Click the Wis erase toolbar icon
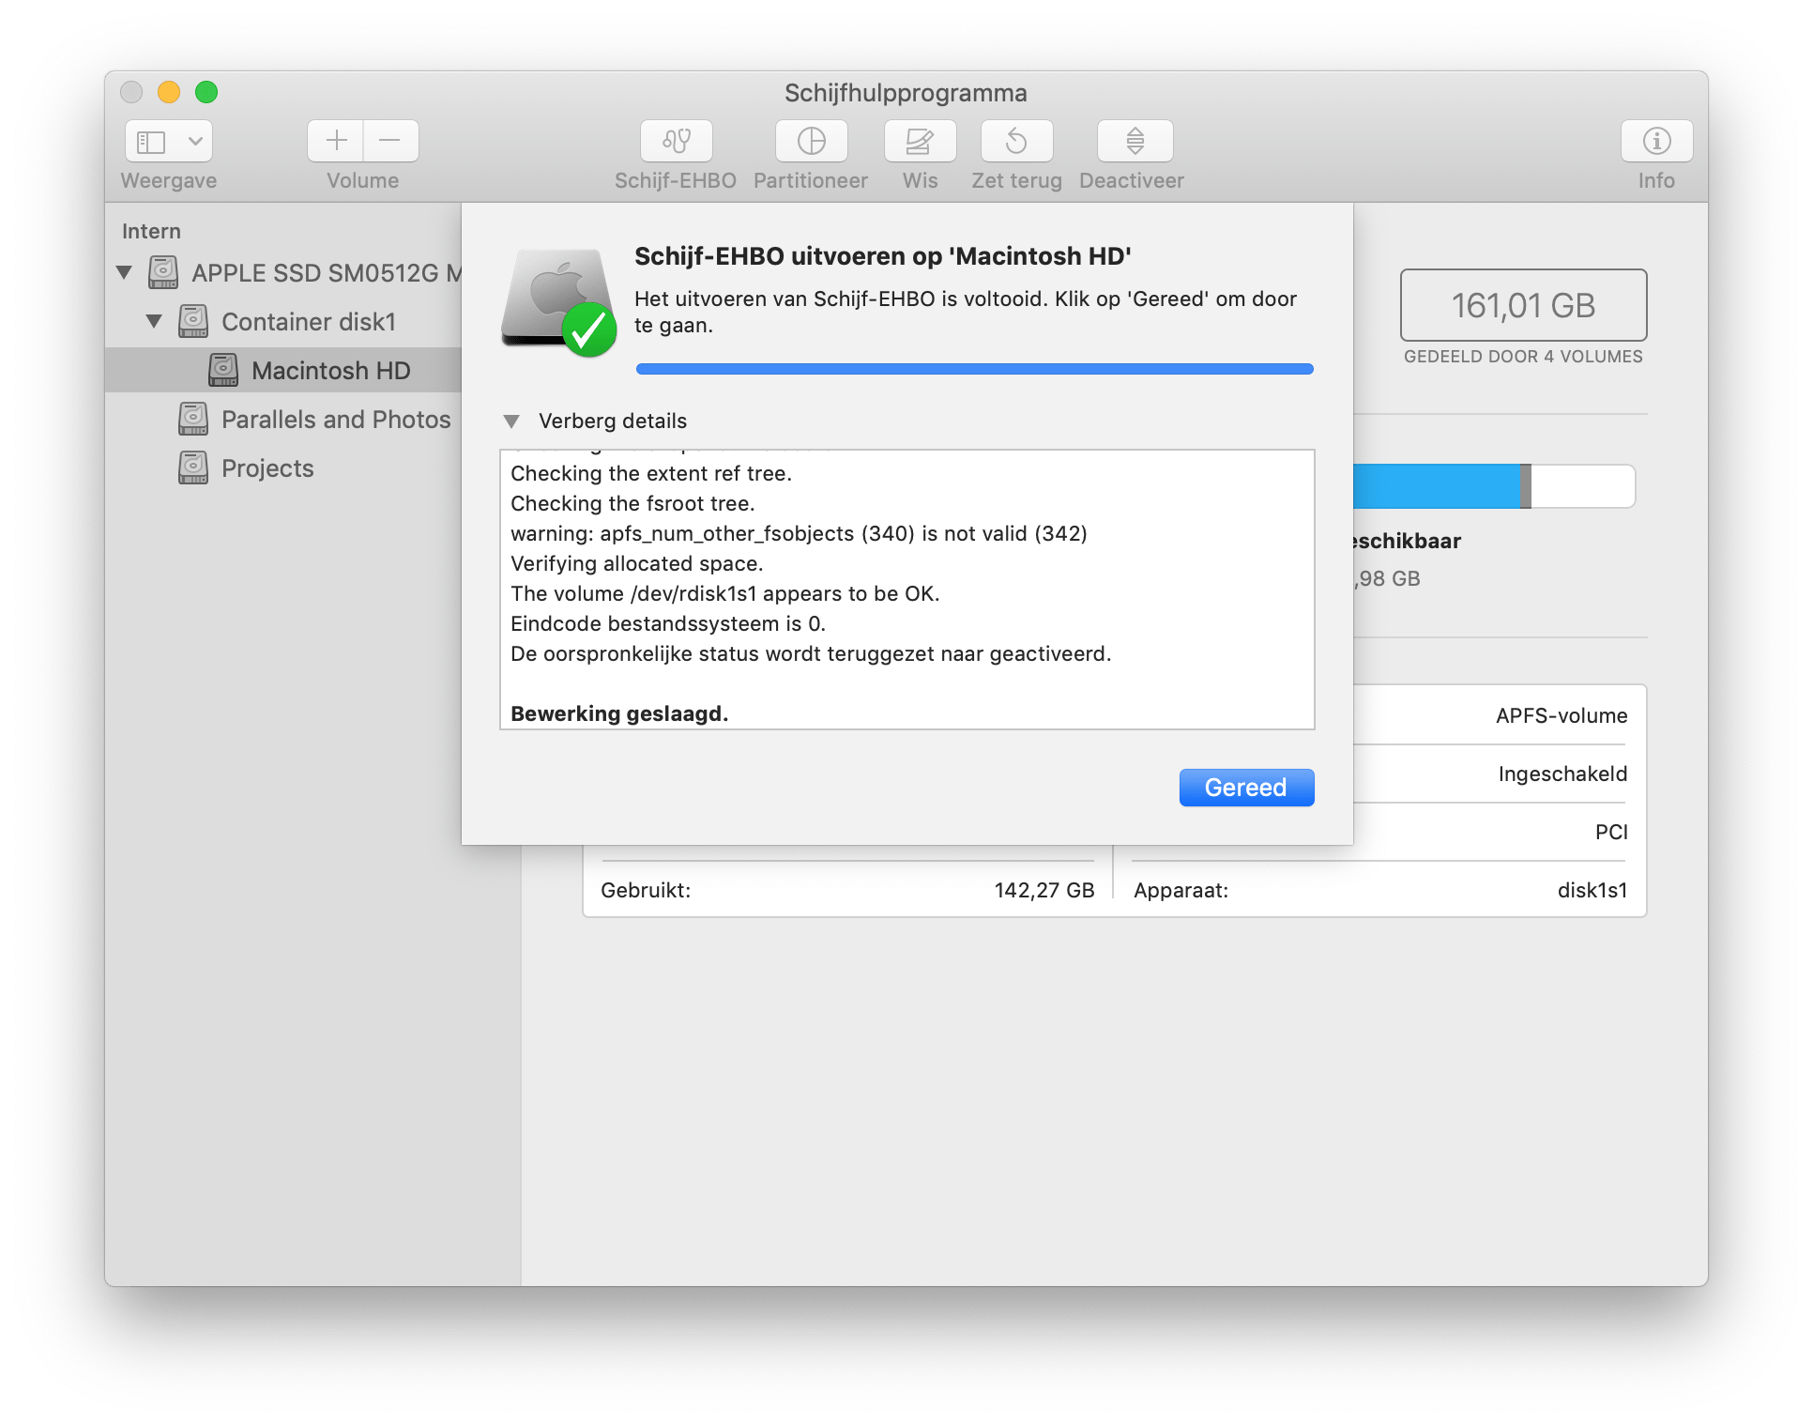 [920, 141]
